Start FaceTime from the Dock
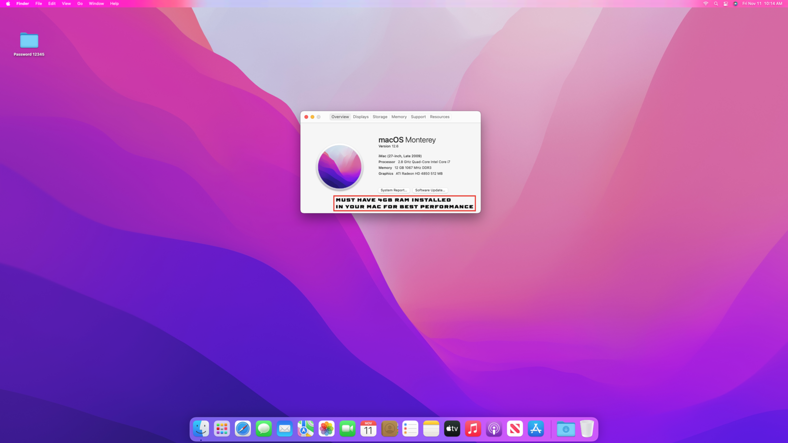The width and height of the screenshot is (788, 443). (x=348, y=429)
